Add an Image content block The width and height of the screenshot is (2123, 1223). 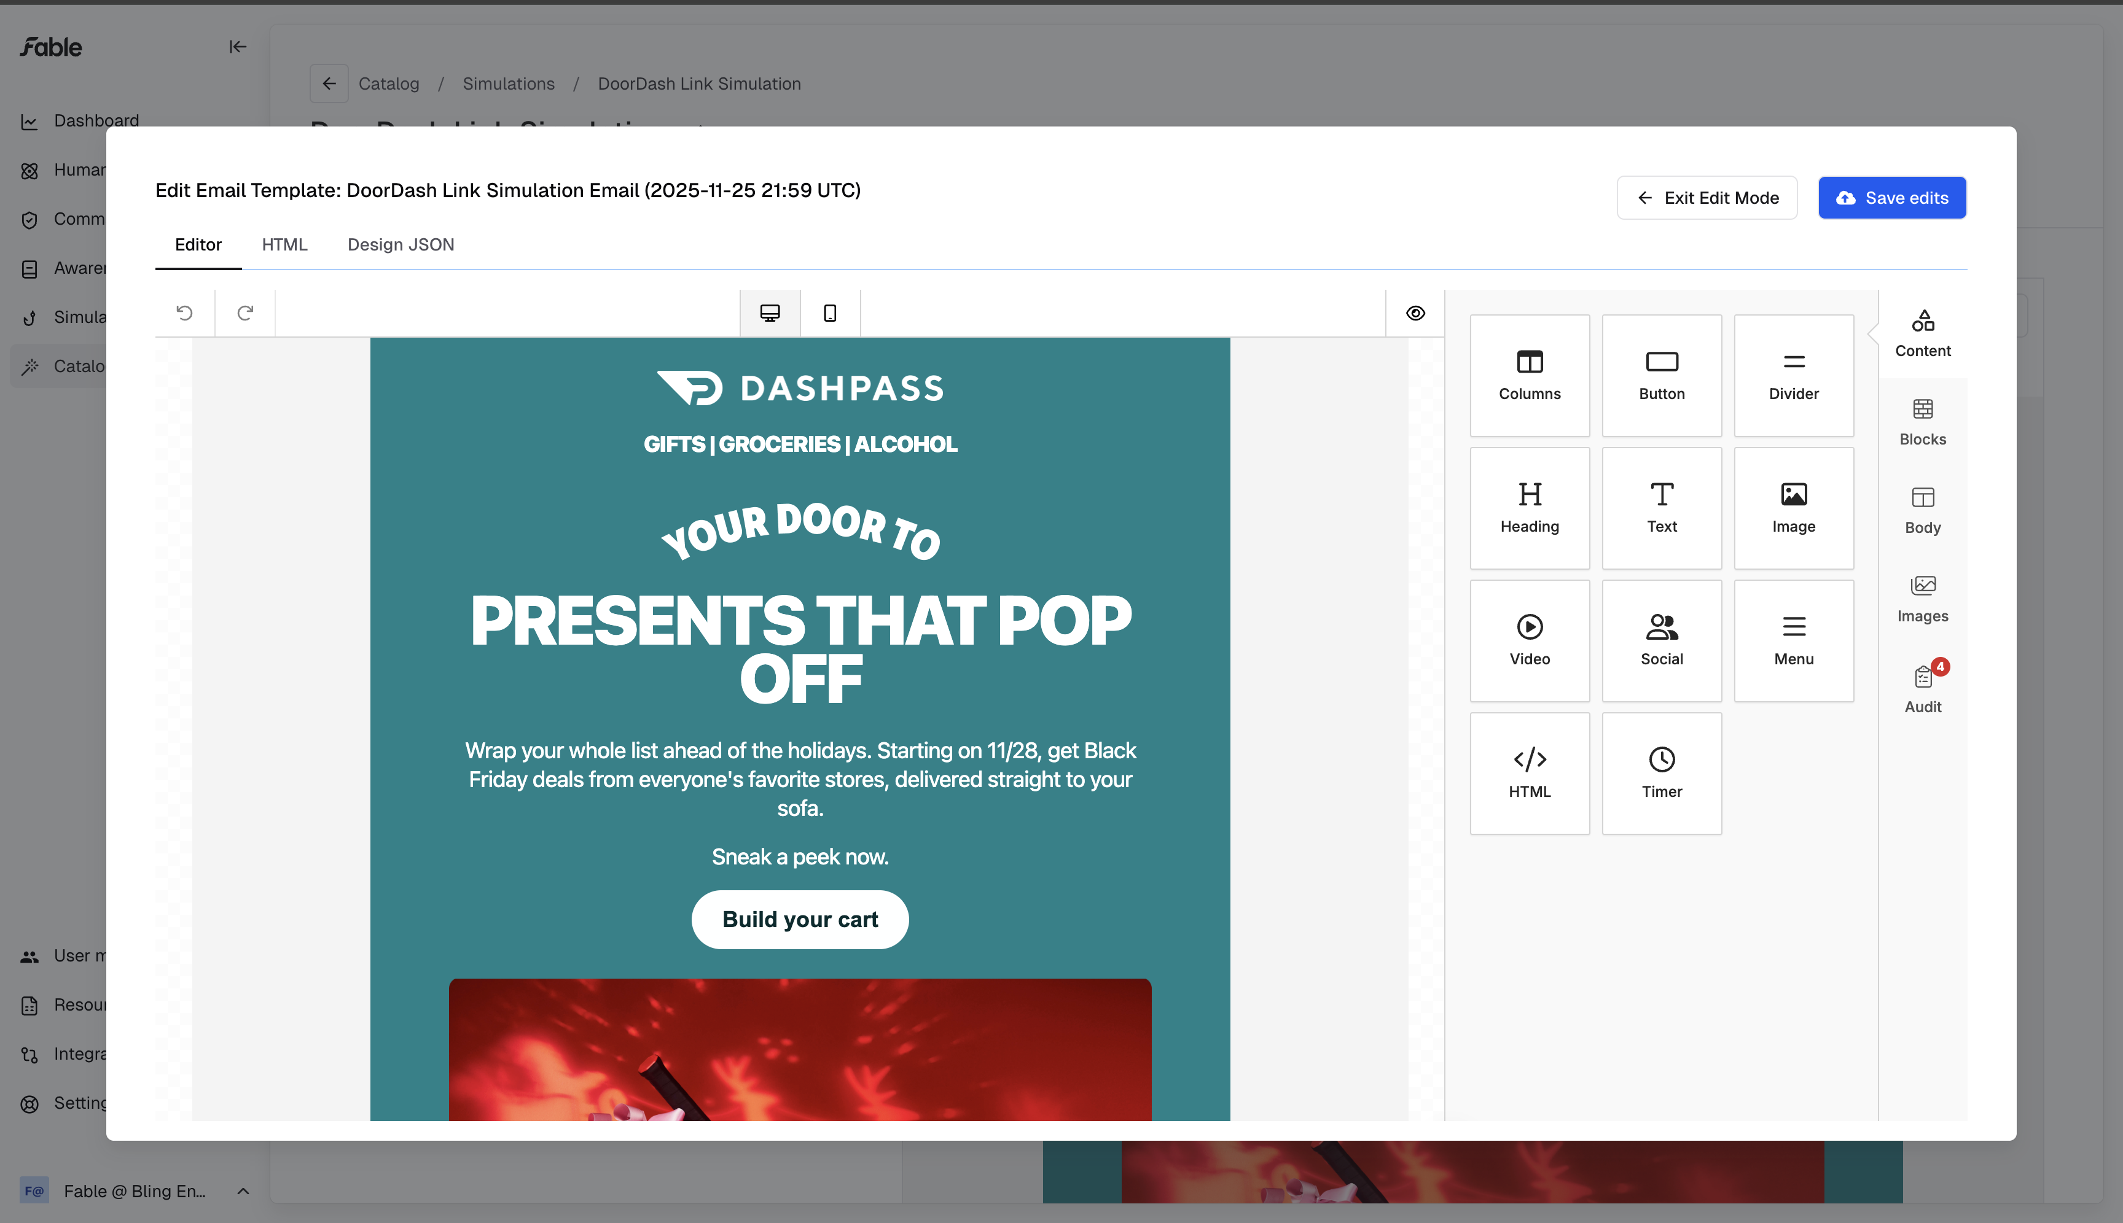[1794, 508]
